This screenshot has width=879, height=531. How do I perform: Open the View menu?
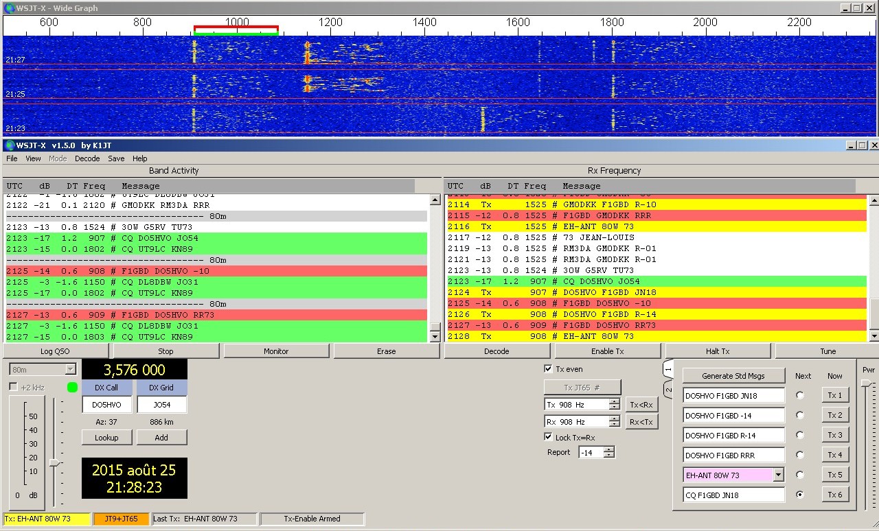[x=33, y=158]
